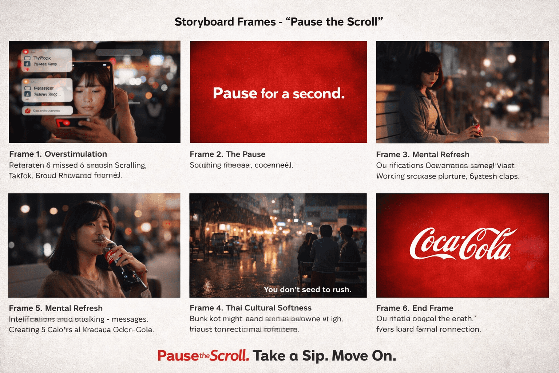This screenshot has width=559, height=373.
Task: Click the storyboard title 'Pause the Scroll'
Action: pyautogui.click(x=334, y=22)
